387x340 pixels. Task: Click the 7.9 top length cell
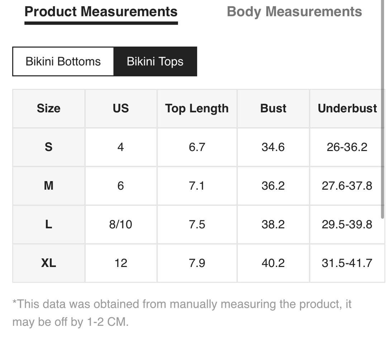click(x=197, y=263)
